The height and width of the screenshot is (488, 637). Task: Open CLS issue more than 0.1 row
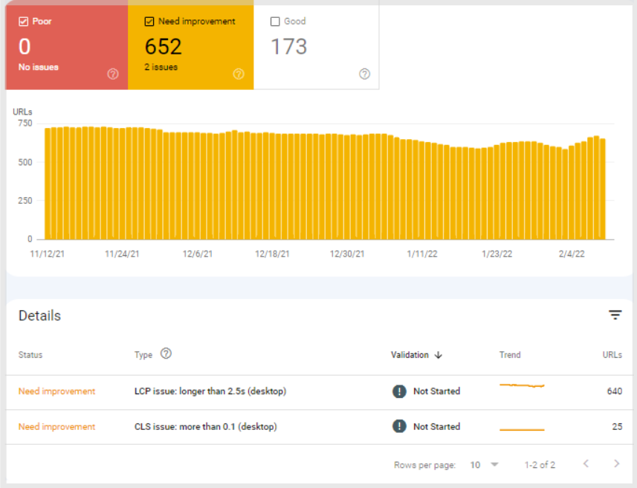pos(204,427)
